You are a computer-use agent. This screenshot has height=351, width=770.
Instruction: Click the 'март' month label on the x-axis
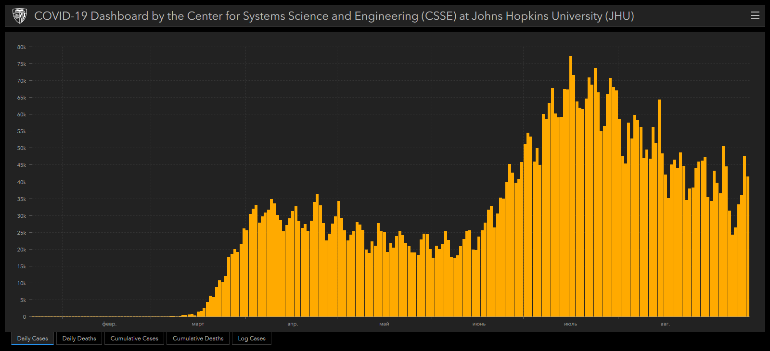click(x=198, y=324)
